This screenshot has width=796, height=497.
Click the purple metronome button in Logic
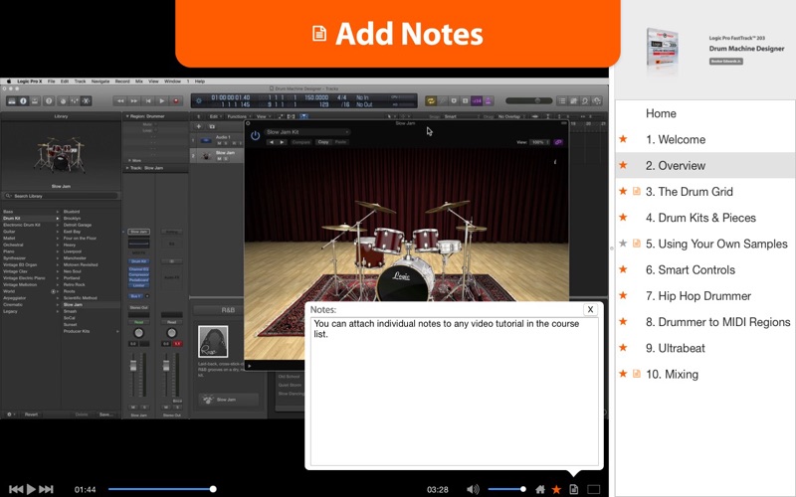pyautogui.click(x=489, y=101)
